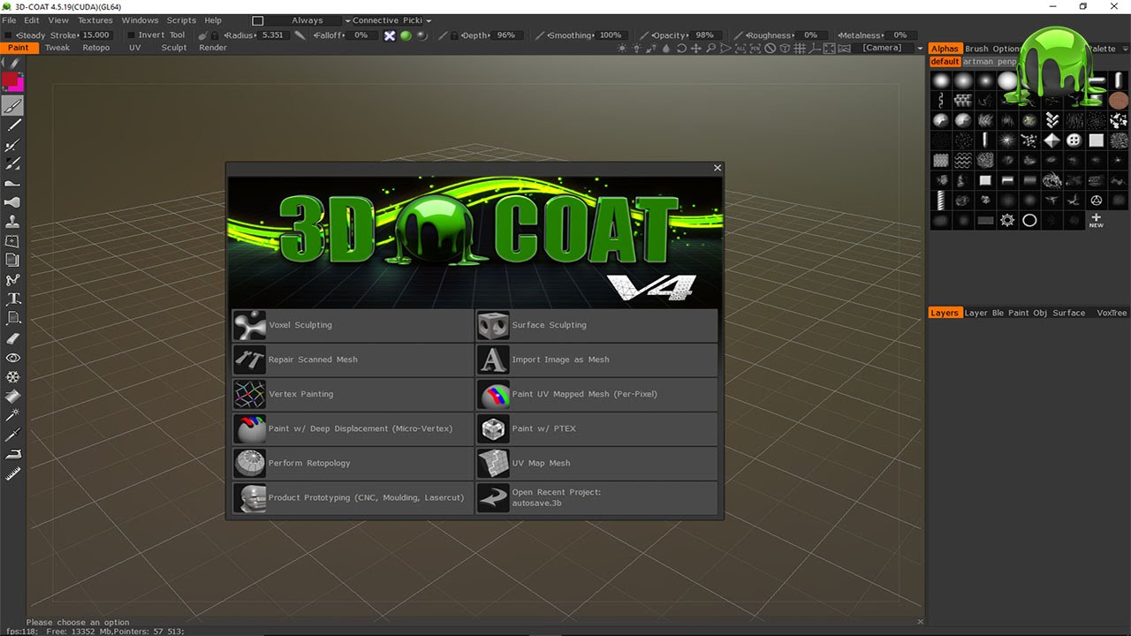Open the Textures menu
This screenshot has height=636, width=1131.
pyautogui.click(x=95, y=20)
